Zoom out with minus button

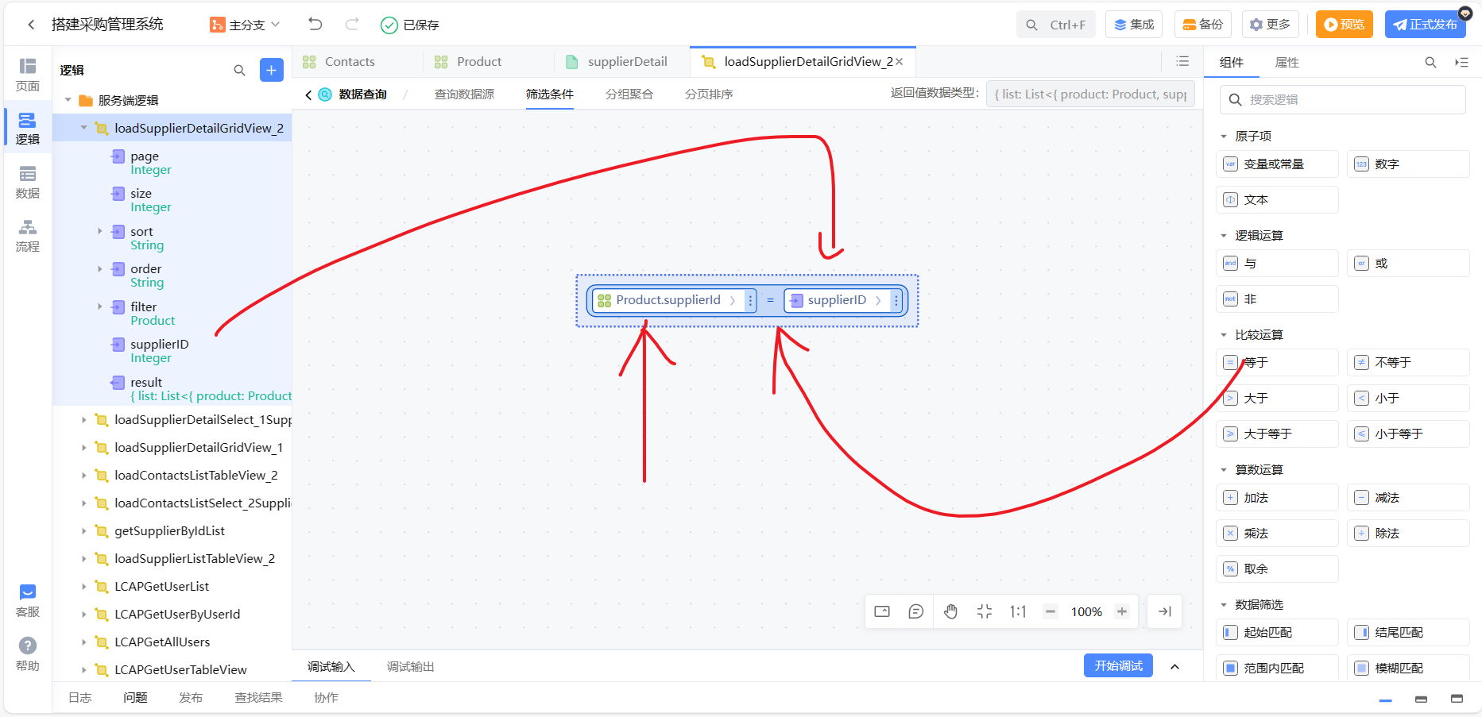point(1051,611)
